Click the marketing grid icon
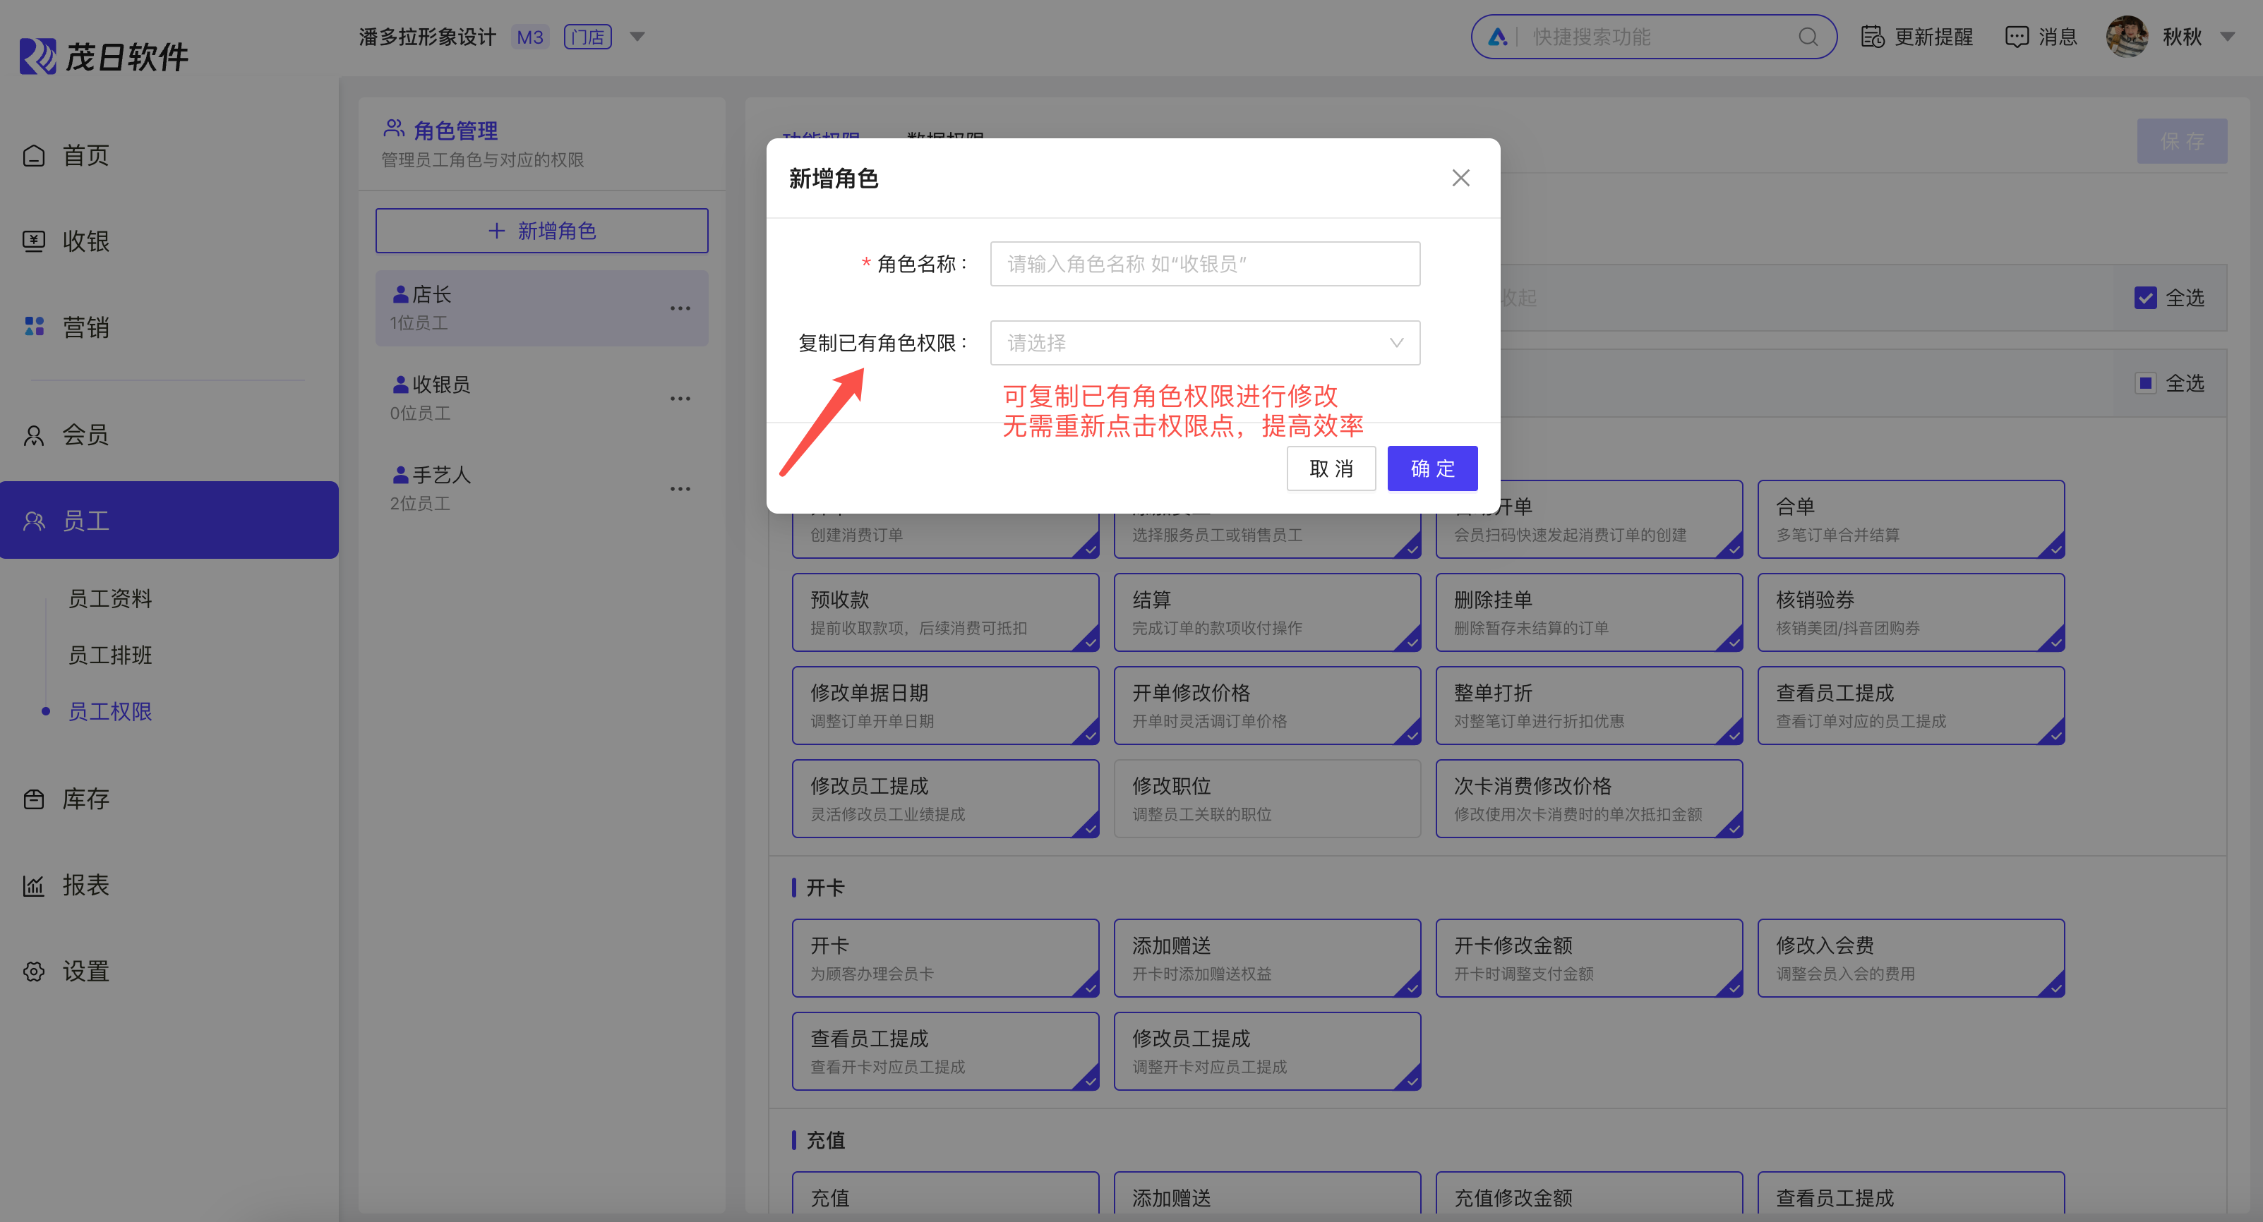 tap(33, 327)
